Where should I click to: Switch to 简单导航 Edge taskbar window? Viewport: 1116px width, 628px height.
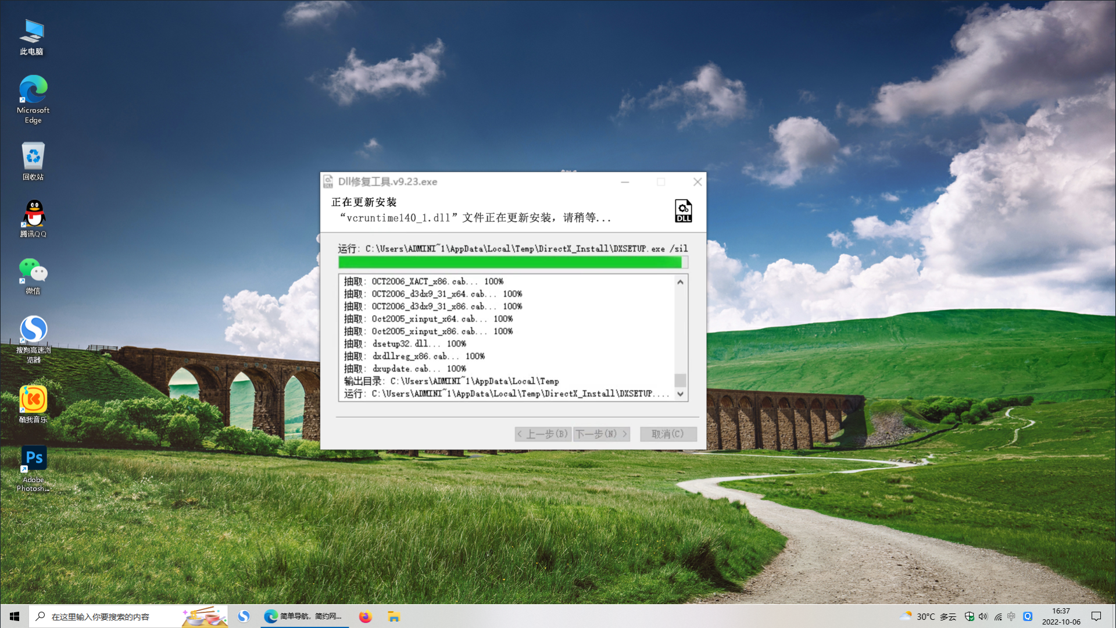(303, 616)
